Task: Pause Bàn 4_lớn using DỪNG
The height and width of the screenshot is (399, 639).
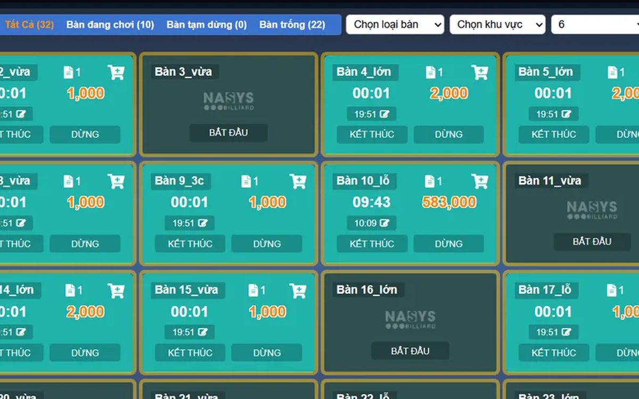Action: tap(448, 135)
